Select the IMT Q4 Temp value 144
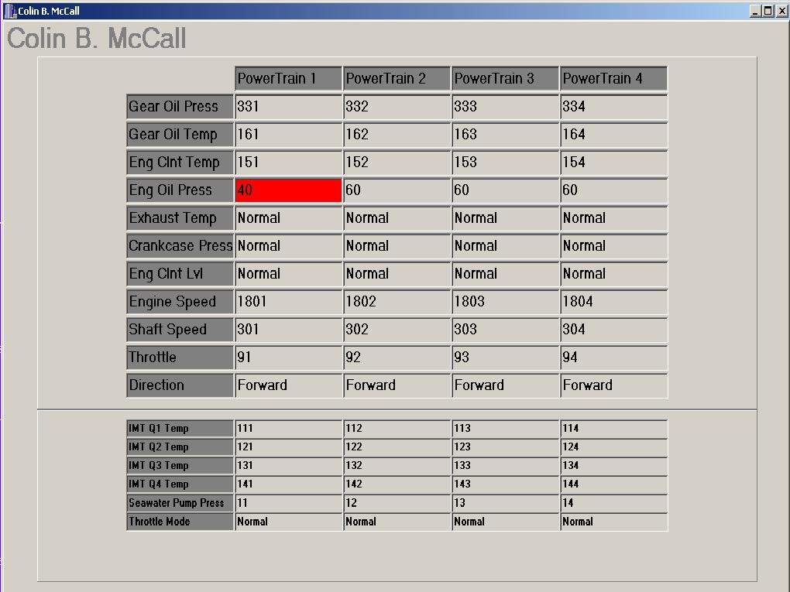This screenshot has width=790, height=592. click(613, 484)
